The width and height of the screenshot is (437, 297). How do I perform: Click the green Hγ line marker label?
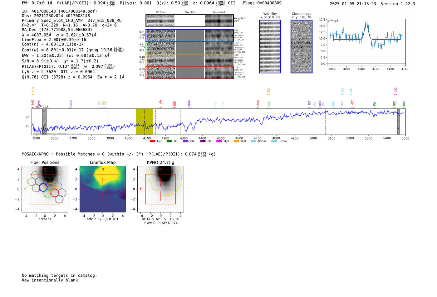click(x=269, y=105)
